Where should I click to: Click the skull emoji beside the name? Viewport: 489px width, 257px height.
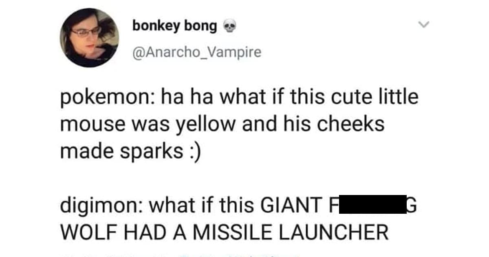pyautogui.click(x=230, y=27)
